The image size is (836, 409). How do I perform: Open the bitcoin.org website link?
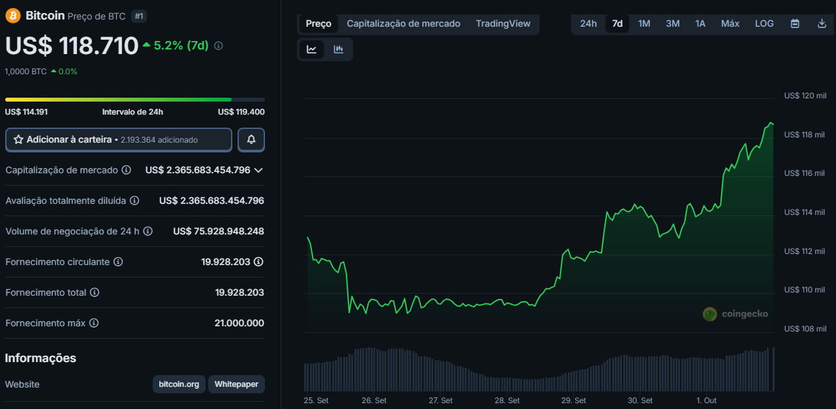click(x=179, y=384)
